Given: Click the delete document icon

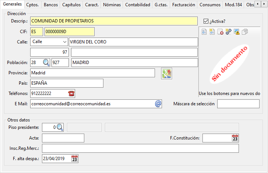Looking at the screenshot, I should 220,32.
